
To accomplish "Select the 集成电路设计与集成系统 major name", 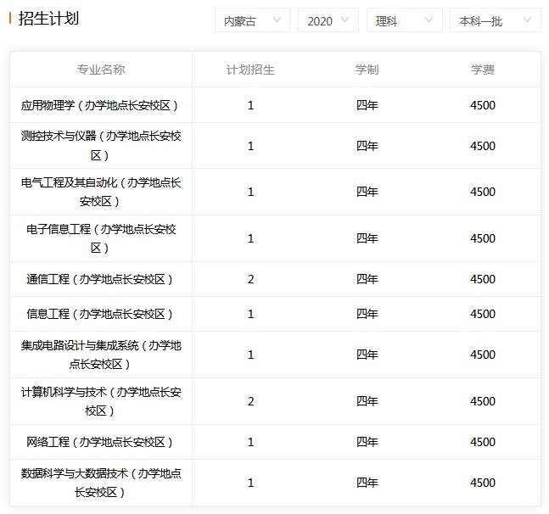I will pyautogui.click(x=101, y=355).
